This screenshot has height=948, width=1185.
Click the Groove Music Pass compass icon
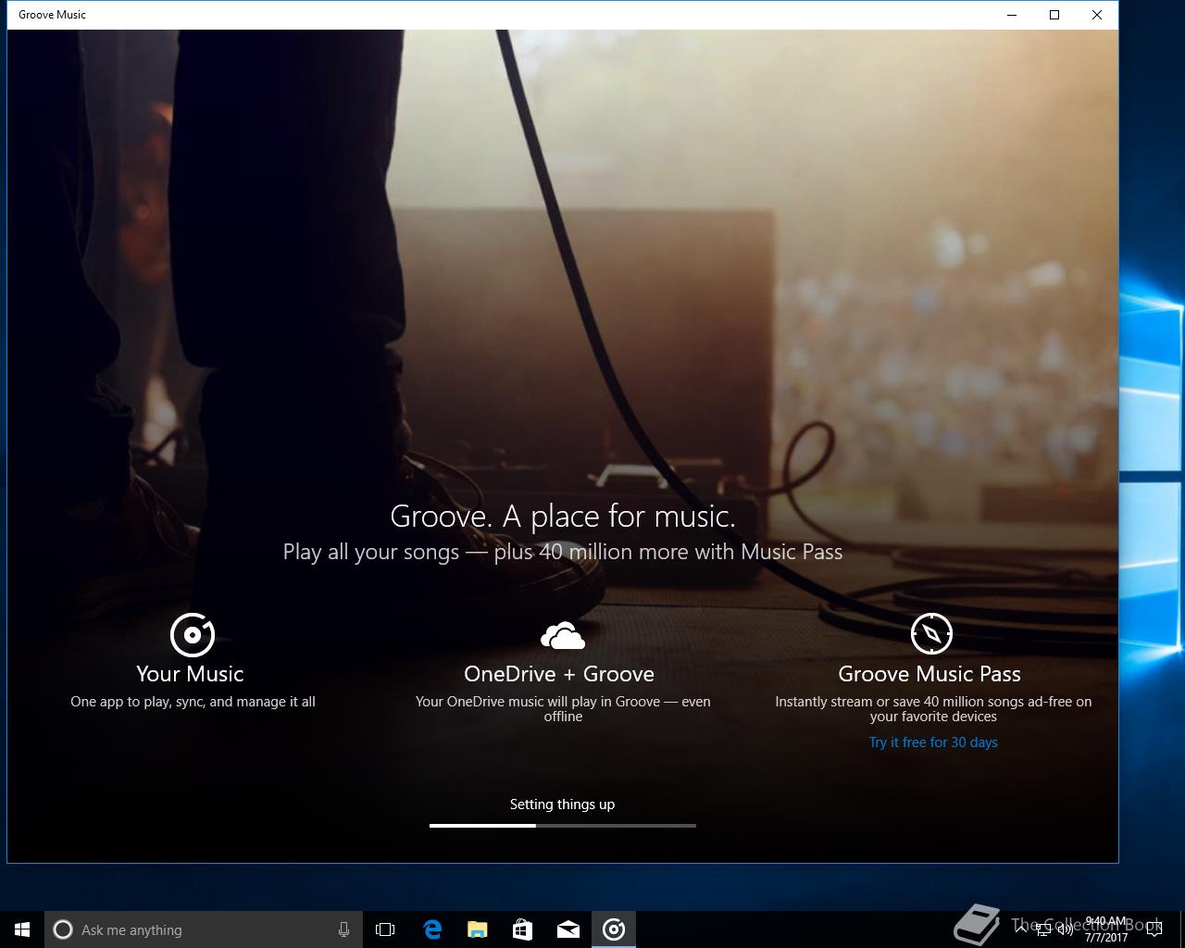(x=931, y=634)
